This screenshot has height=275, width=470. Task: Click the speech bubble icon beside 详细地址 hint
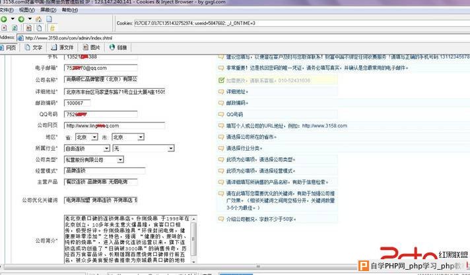click(x=221, y=91)
